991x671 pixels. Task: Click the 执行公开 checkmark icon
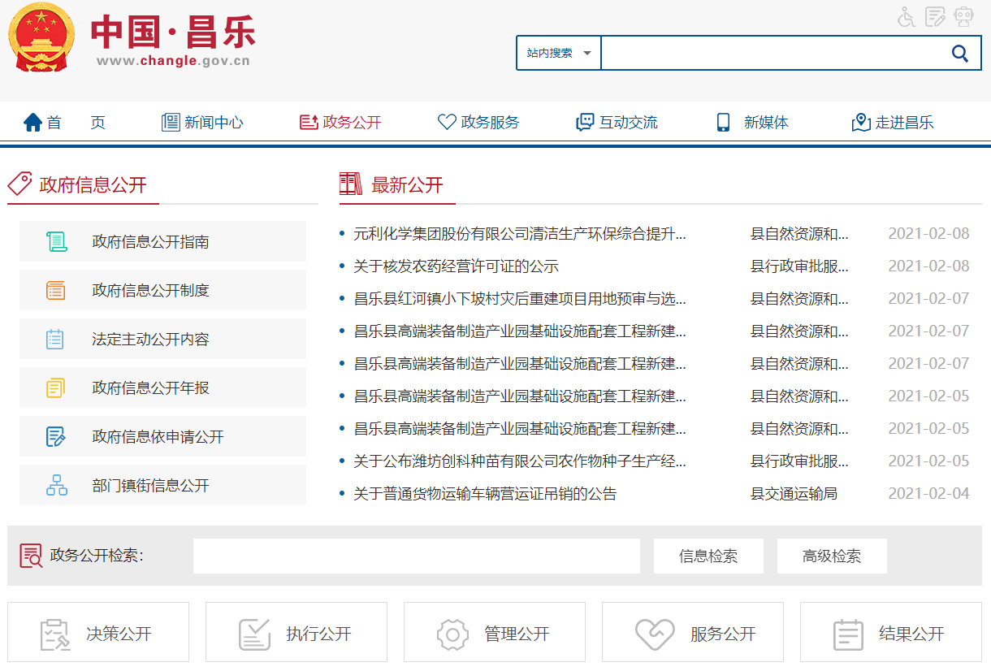coord(254,634)
